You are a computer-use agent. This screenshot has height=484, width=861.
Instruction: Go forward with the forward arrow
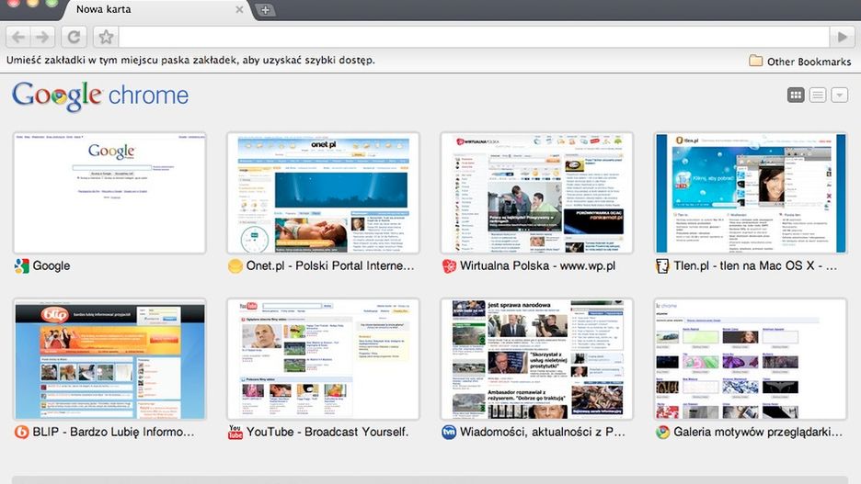43,38
